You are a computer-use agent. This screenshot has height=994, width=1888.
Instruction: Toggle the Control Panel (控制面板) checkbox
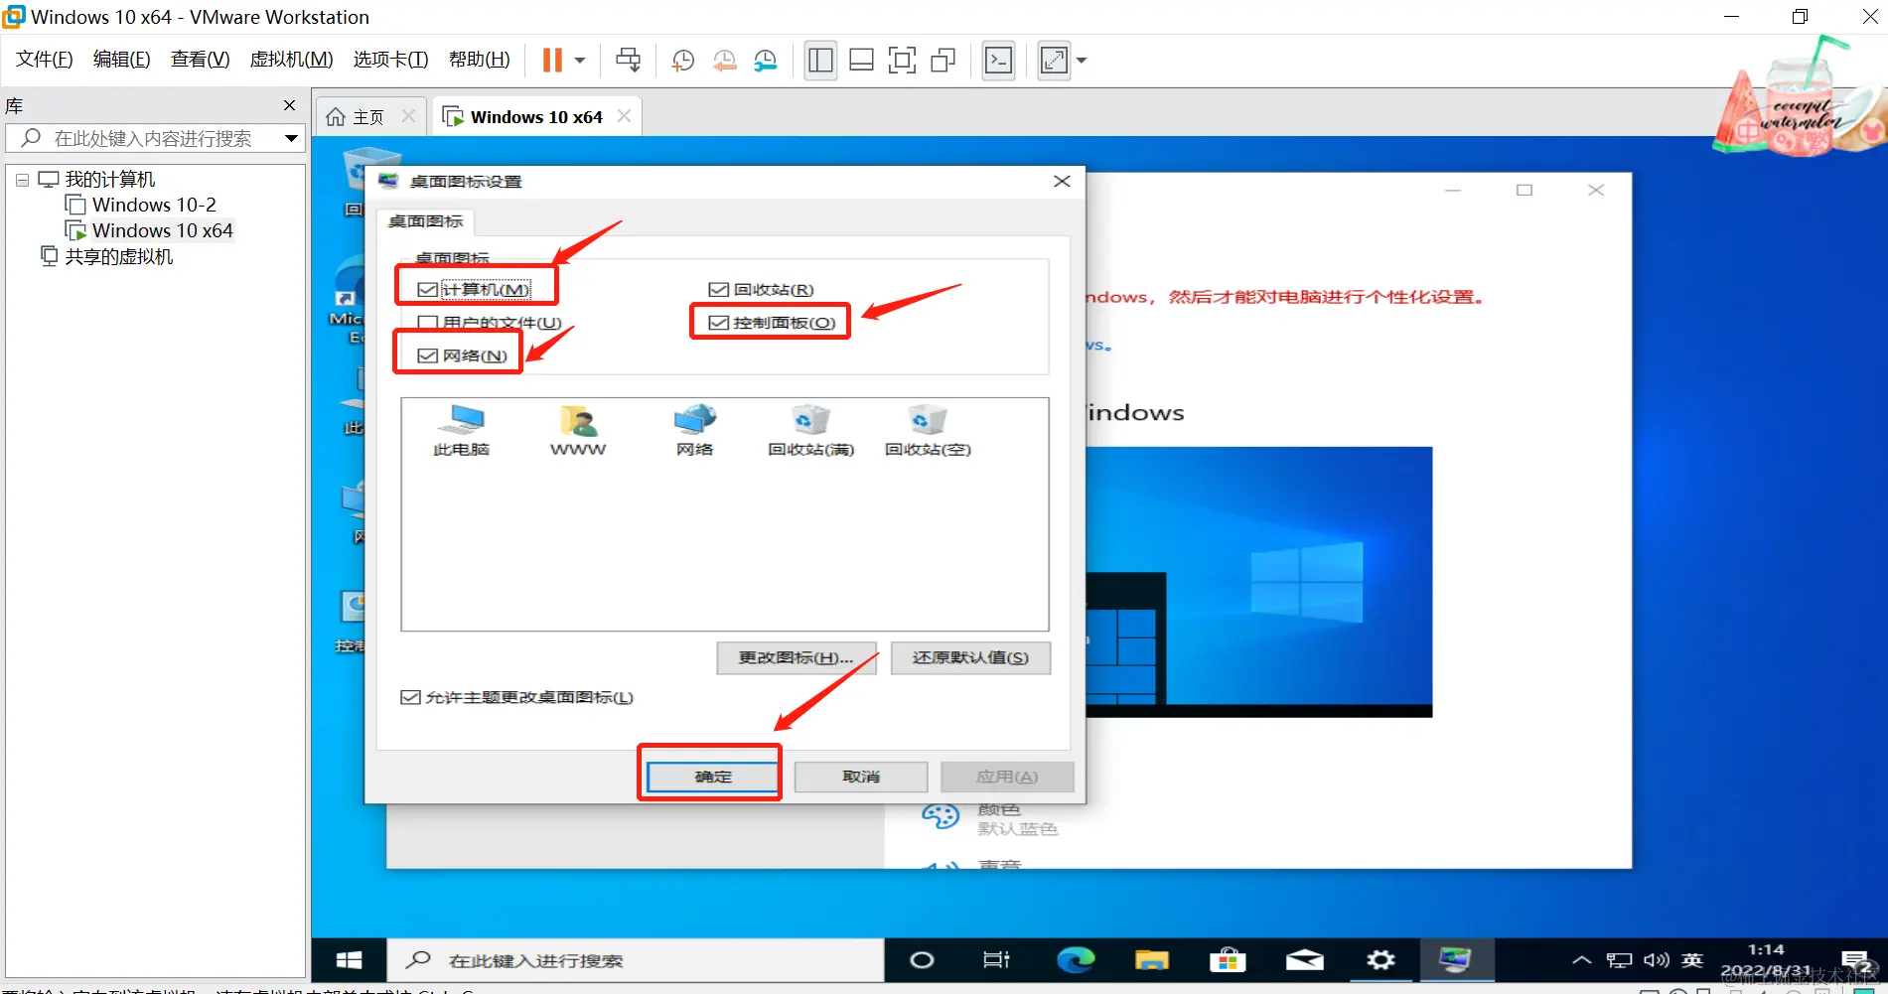(x=718, y=323)
